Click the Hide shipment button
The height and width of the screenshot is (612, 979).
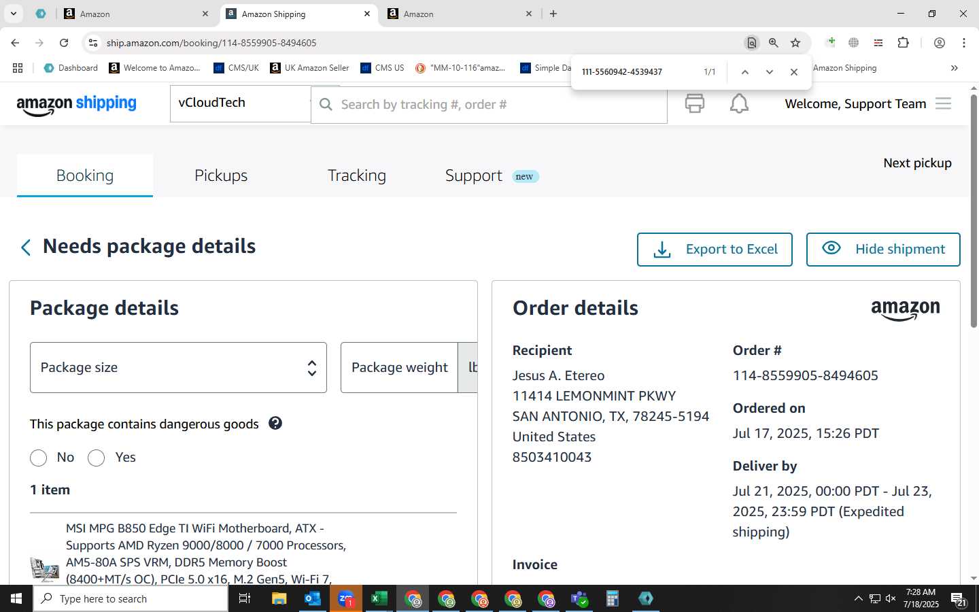[x=883, y=250]
